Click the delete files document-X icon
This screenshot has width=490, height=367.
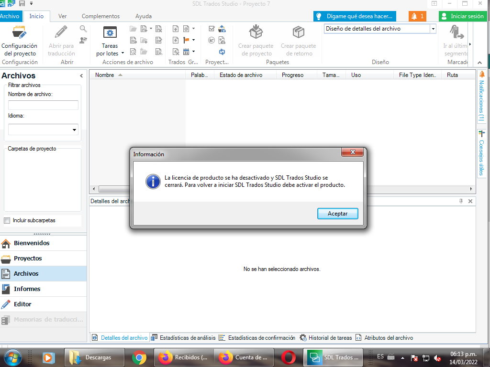click(x=159, y=29)
